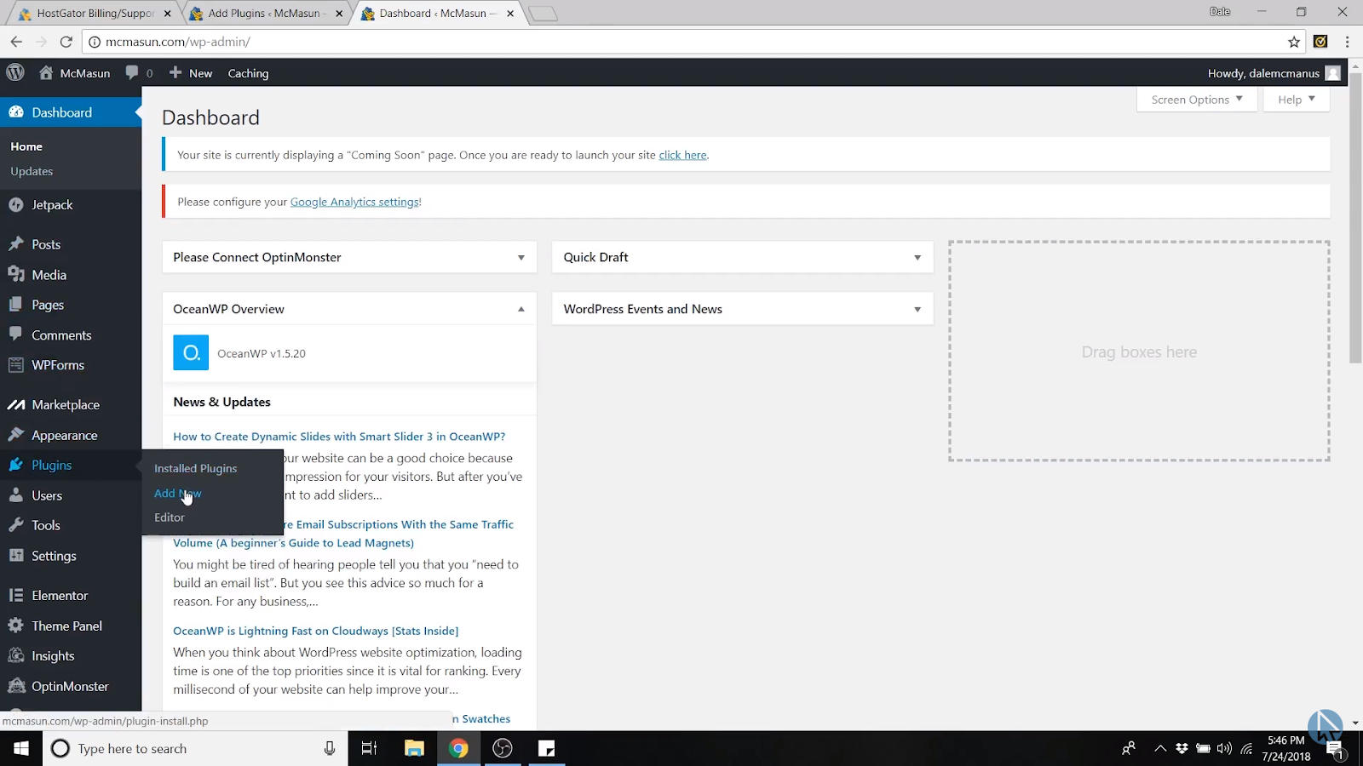Screen dimensions: 1363x766
Task: Click the Posts pin icon
Action: click(16, 244)
